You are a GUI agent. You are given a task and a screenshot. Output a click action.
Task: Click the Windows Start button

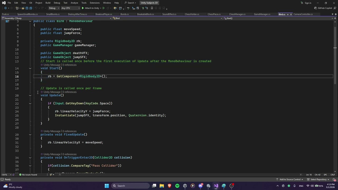point(107,186)
